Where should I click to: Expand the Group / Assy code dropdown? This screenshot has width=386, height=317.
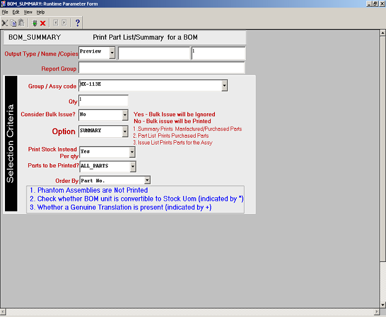(x=224, y=85)
